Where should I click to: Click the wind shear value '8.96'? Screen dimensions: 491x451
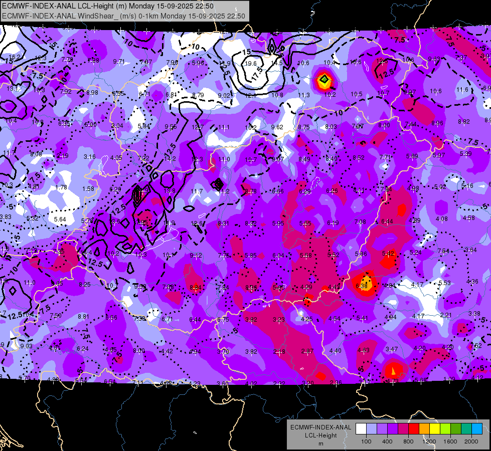[437, 123]
